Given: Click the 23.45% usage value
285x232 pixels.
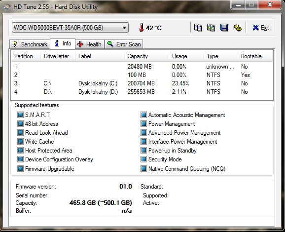Looking at the screenshot, I should 180,83.
